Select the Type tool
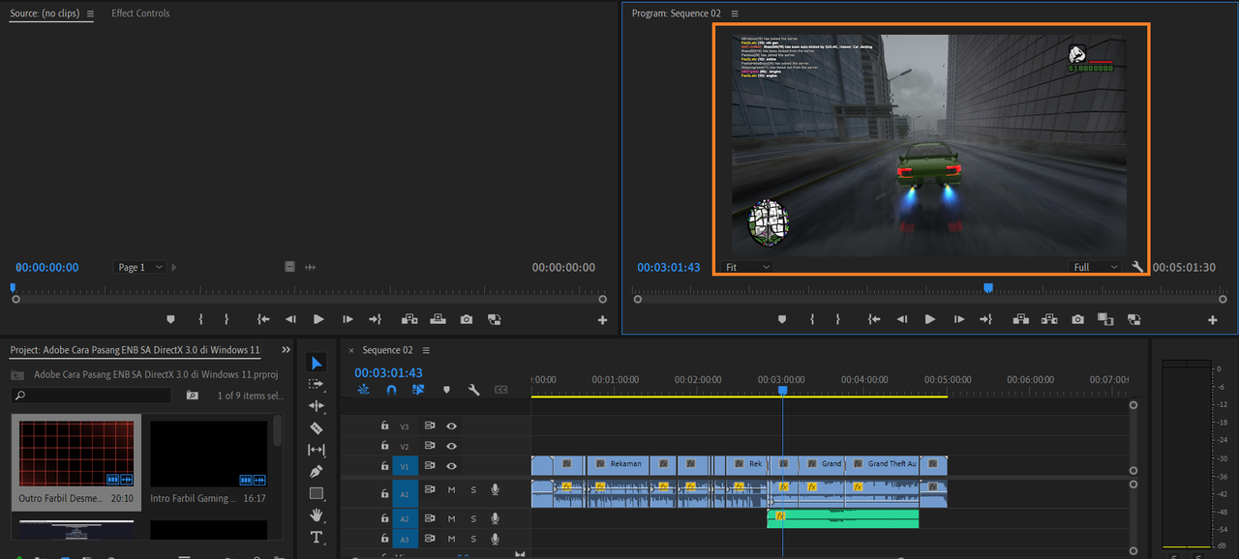 (317, 537)
